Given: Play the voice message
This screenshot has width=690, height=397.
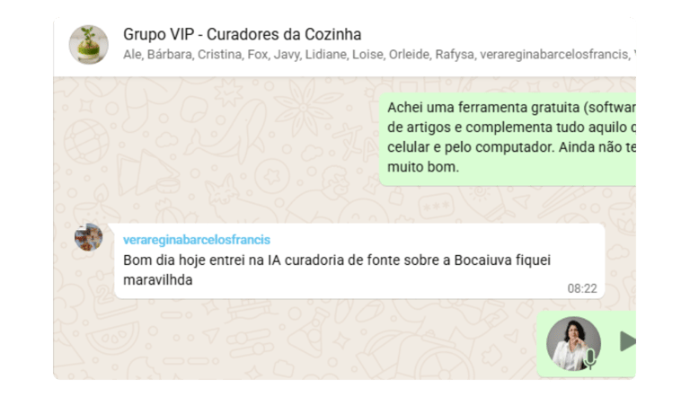Looking at the screenshot, I should click(x=628, y=341).
